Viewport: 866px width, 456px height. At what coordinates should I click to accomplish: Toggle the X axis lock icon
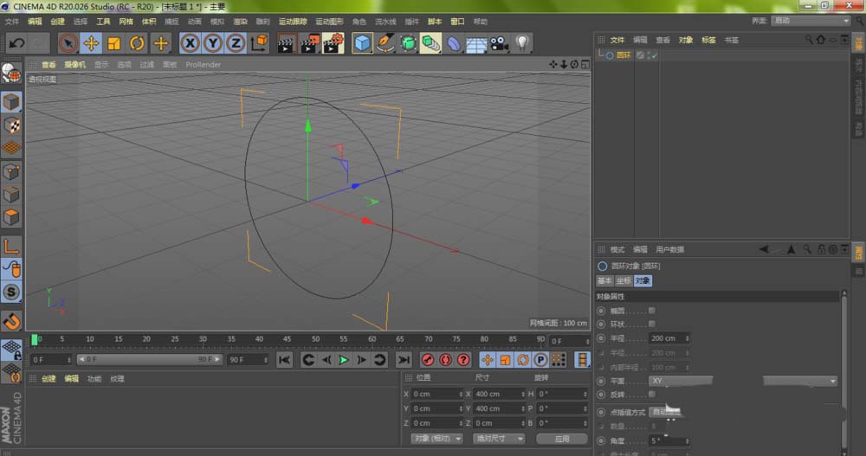(x=190, y=42)
